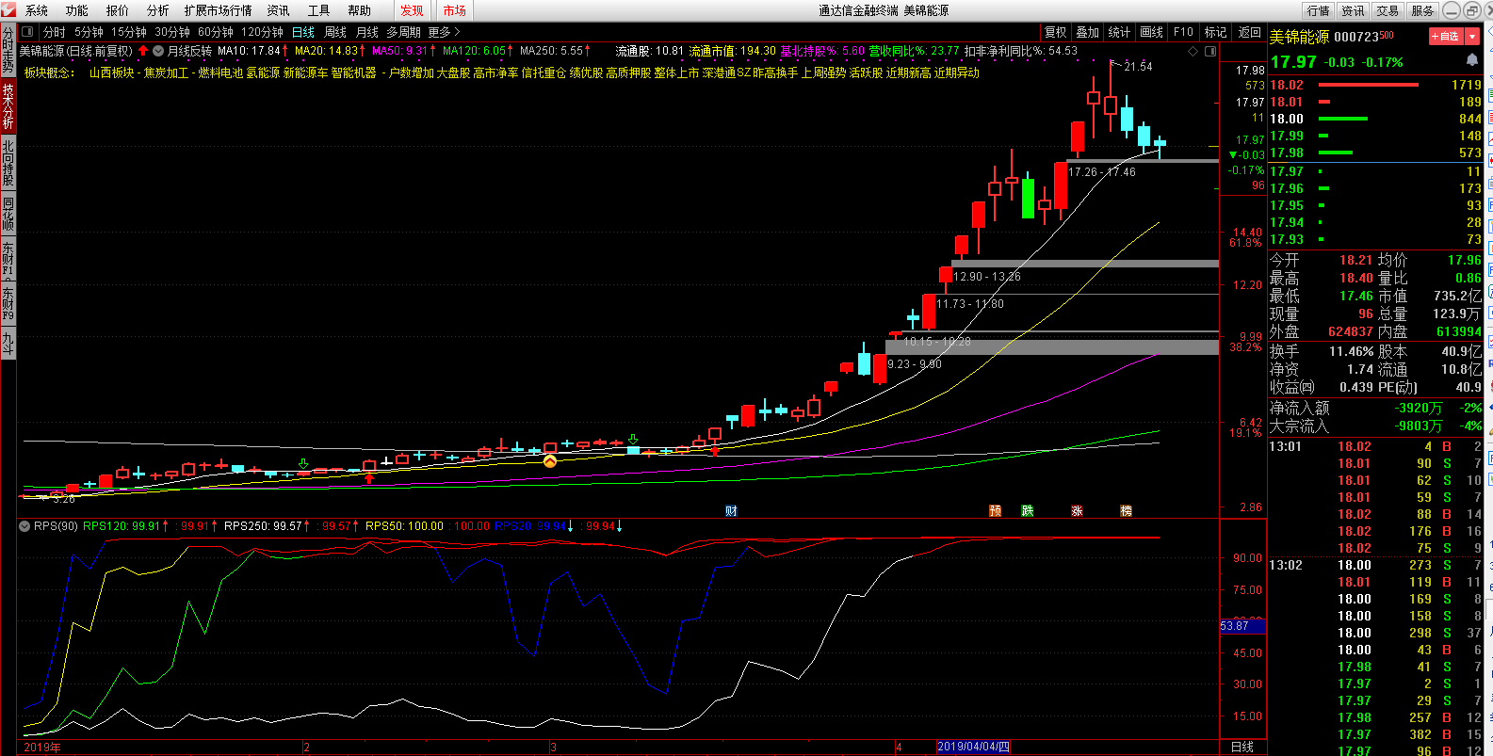Select the 5分钟 period
The width and height of the screenshot is (1493, 756).
tap(89, 32)
